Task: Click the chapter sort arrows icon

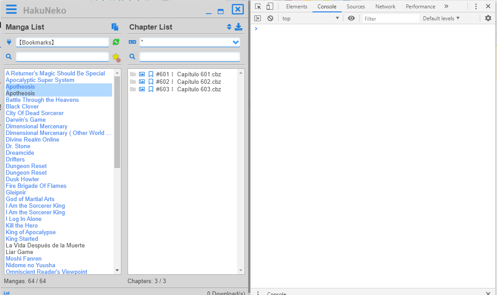Action: (x=229, y=27)
